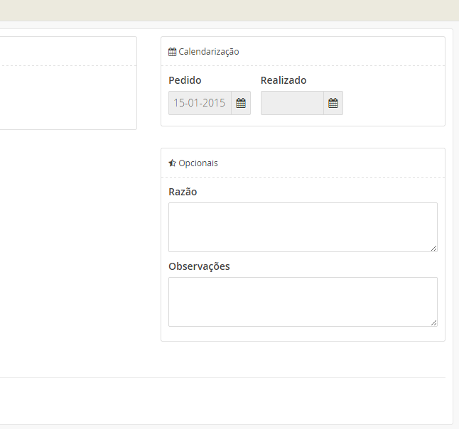Grab the Razão textarea resize handle
The image size is (459, 429).
tap(433, 248)
